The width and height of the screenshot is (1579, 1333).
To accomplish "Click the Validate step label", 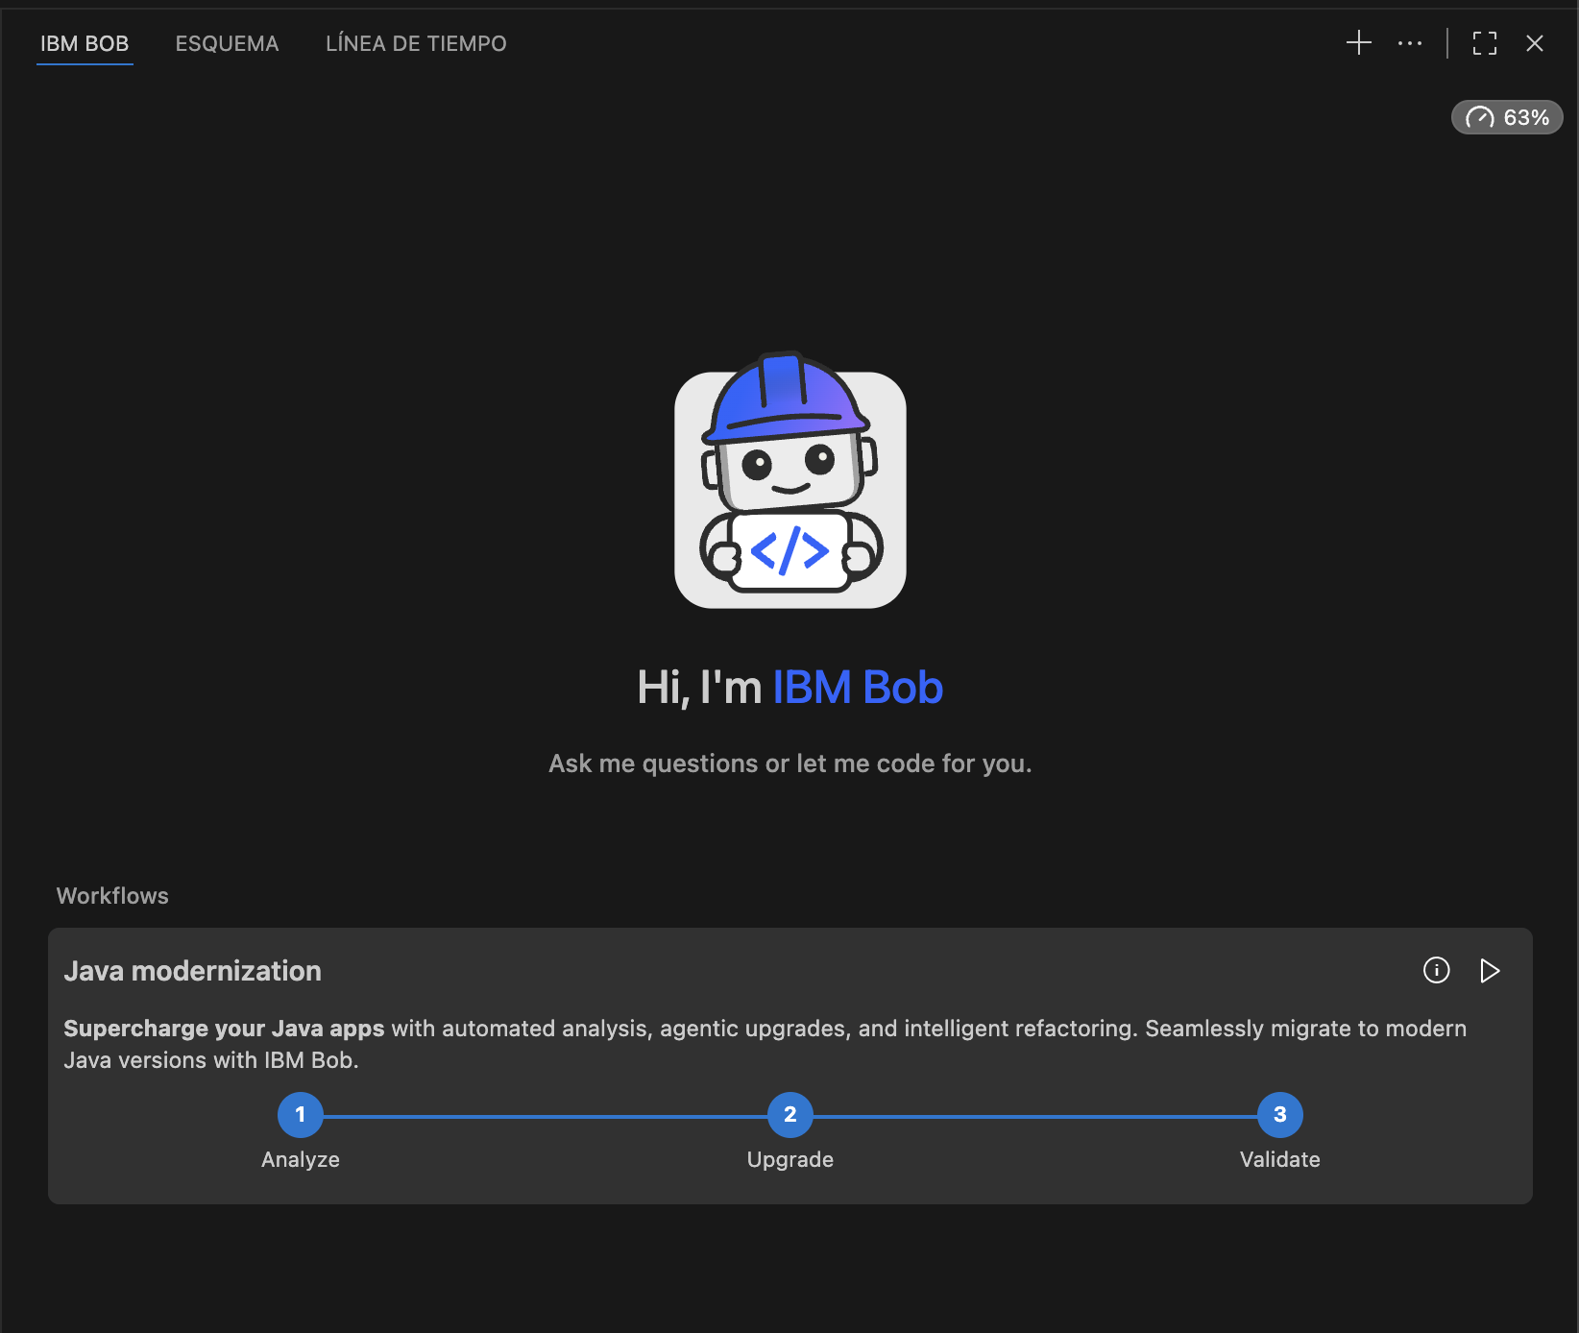I will [x=1279, y=1159].
